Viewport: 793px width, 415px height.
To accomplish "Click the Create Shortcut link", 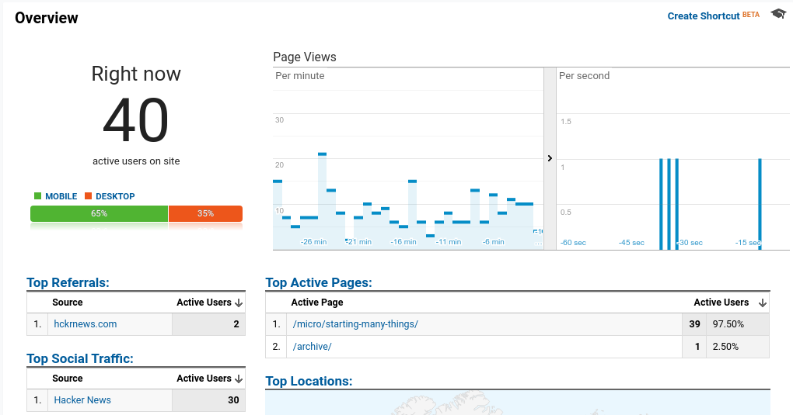I will pyautogui.click(x=704, y=16).
